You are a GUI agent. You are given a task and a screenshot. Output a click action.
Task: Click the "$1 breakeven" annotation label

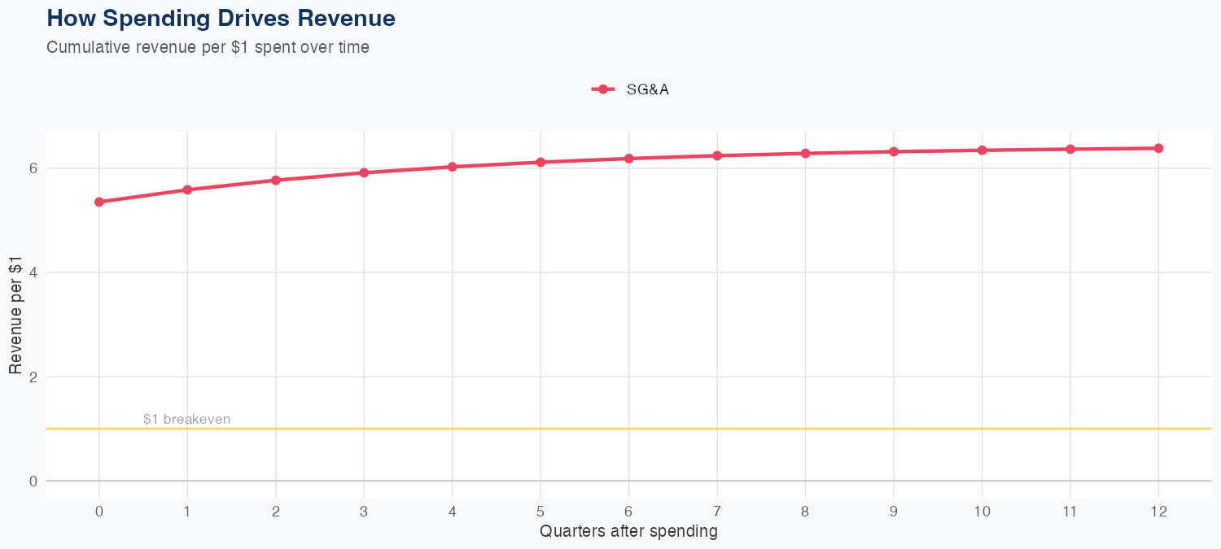tap(186, 420)
